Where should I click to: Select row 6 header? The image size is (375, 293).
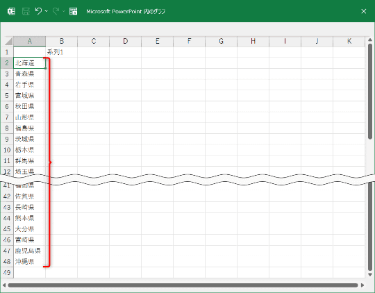coord(7,106)
